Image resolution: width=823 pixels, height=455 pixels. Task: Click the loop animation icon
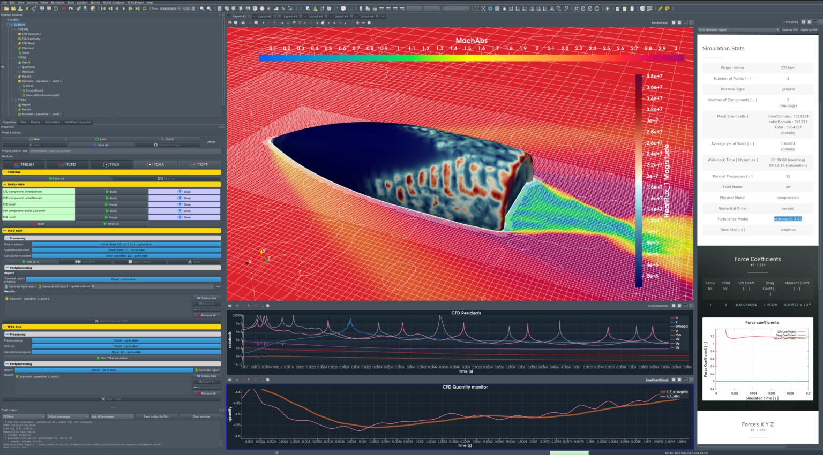point(144,8)
